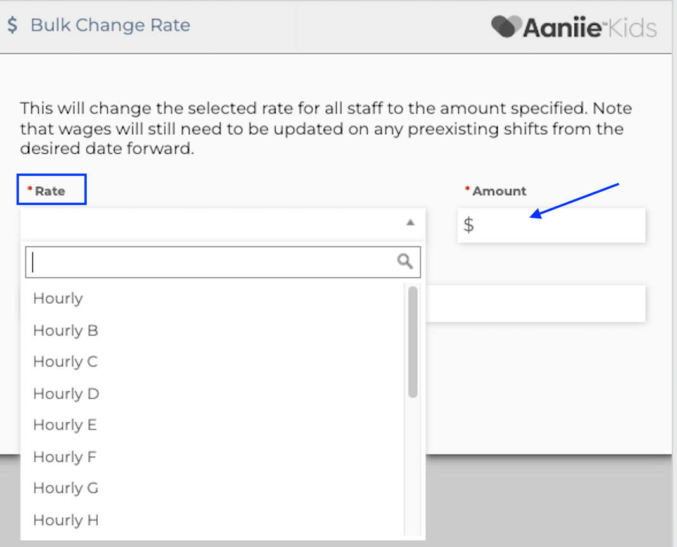Collapse the Rate dropdown using its arrow
The image size is (677, 547).
tap(410, 223)
